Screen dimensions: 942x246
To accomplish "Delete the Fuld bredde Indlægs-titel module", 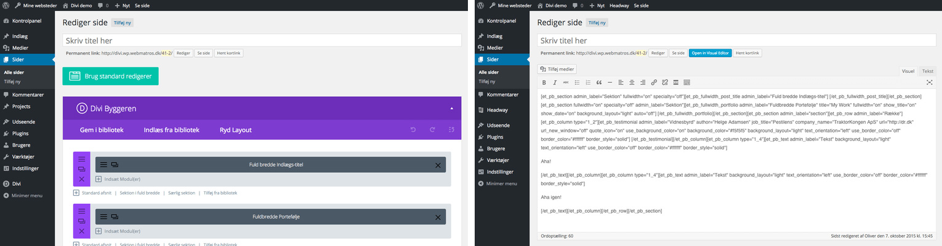I will click(x=438, y=165).
